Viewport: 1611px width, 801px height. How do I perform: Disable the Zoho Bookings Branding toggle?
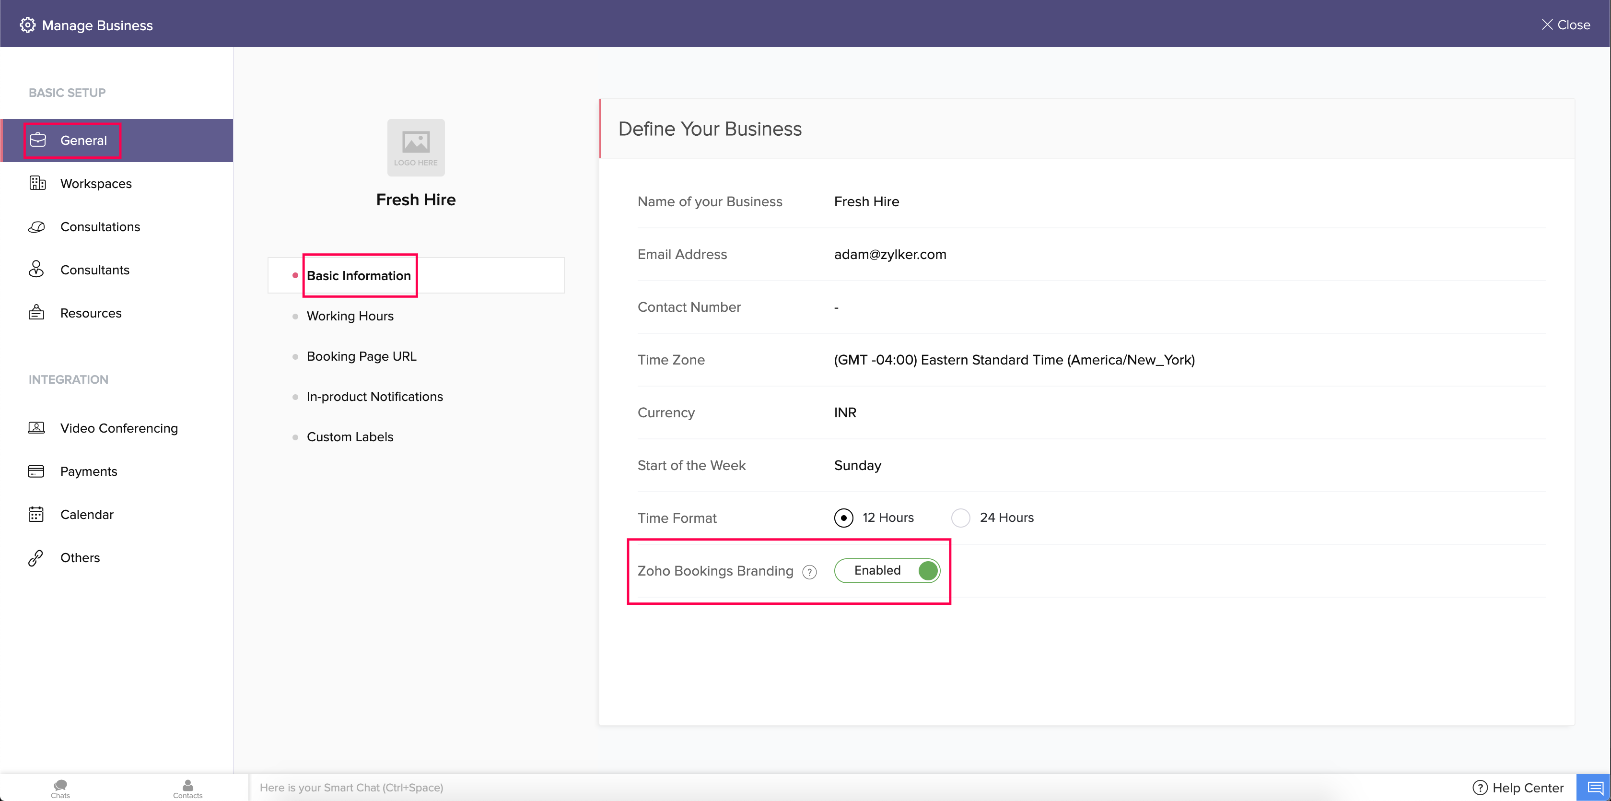[887, 571]
